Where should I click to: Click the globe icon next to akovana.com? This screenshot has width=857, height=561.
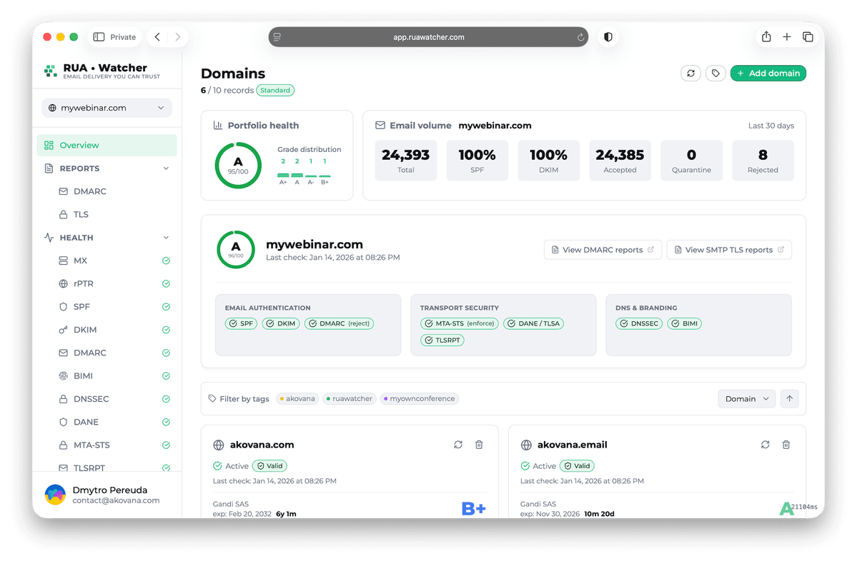(x=219, y=445)
